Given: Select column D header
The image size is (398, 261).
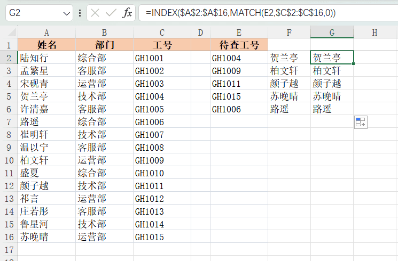Looking at the screenshot, I should coord(200,32).
